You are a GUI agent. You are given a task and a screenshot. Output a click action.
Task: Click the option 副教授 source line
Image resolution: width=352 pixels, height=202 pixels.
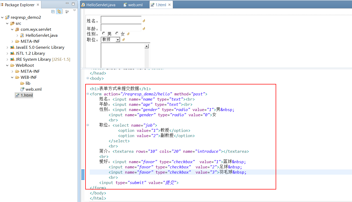(156, 136)
